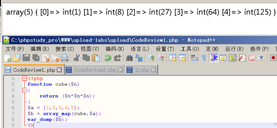Open the 编辑(E) menu
277x128 pixels.
click(40, 49)
